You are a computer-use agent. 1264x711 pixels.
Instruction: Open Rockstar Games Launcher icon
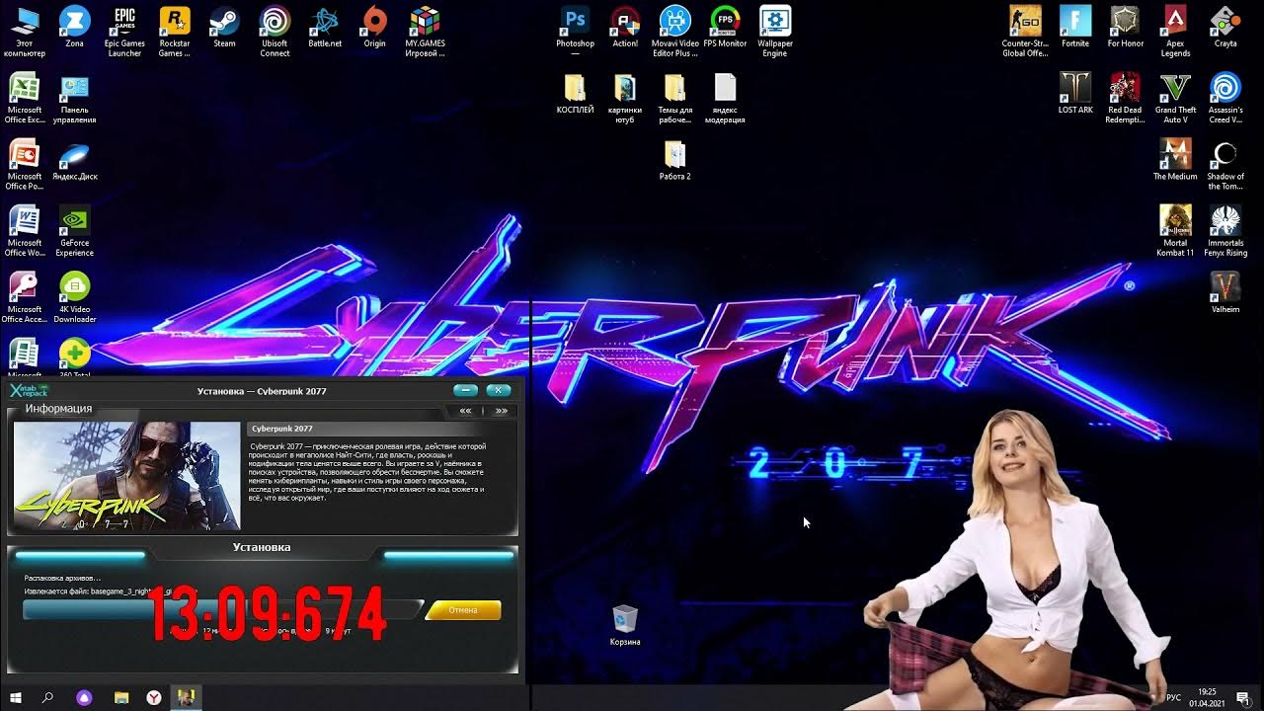[175, 32]
